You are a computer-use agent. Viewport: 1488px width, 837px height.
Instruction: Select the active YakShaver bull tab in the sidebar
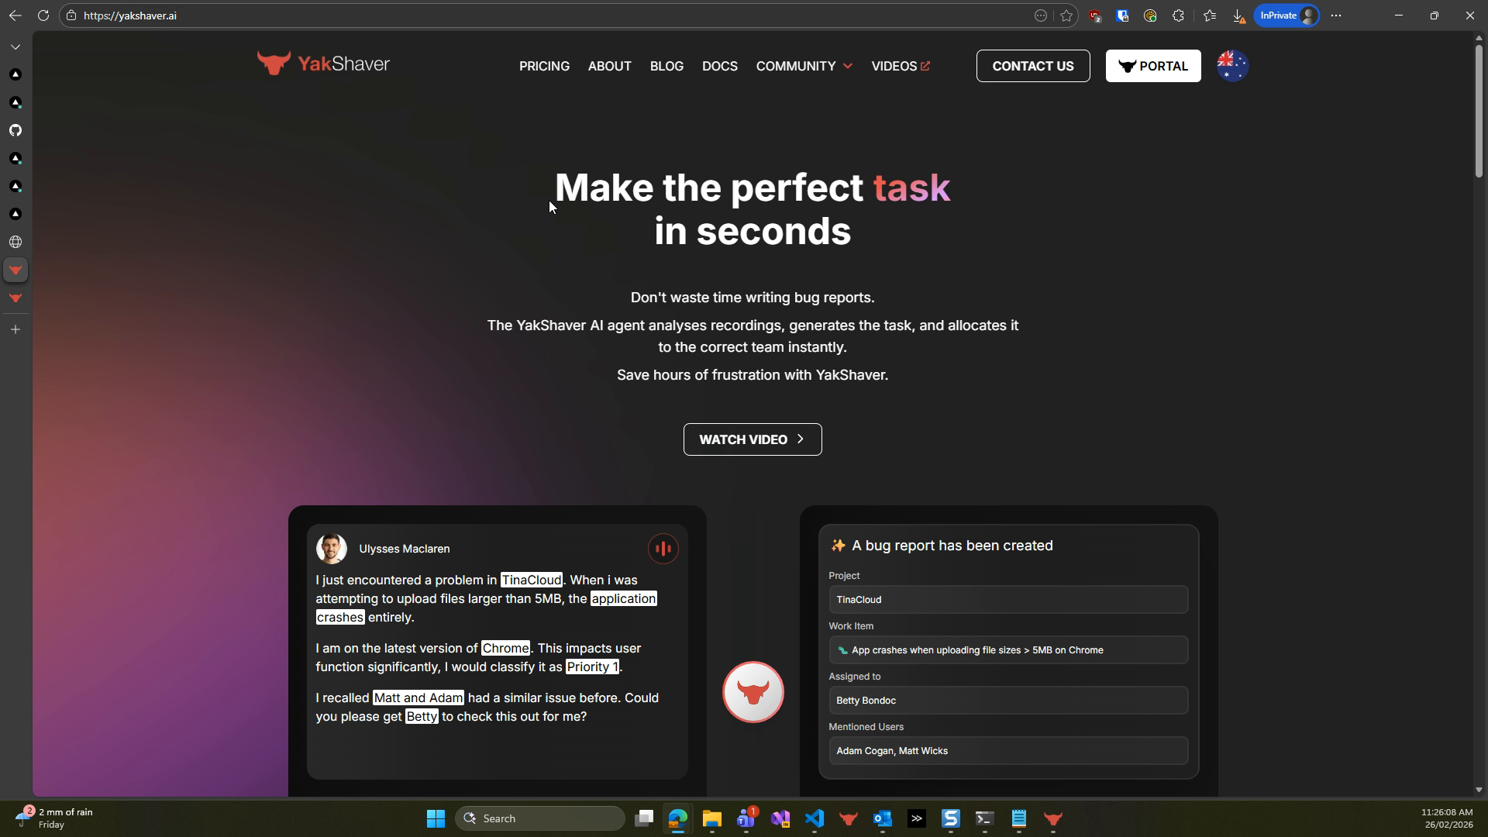[x=15, y=270]
